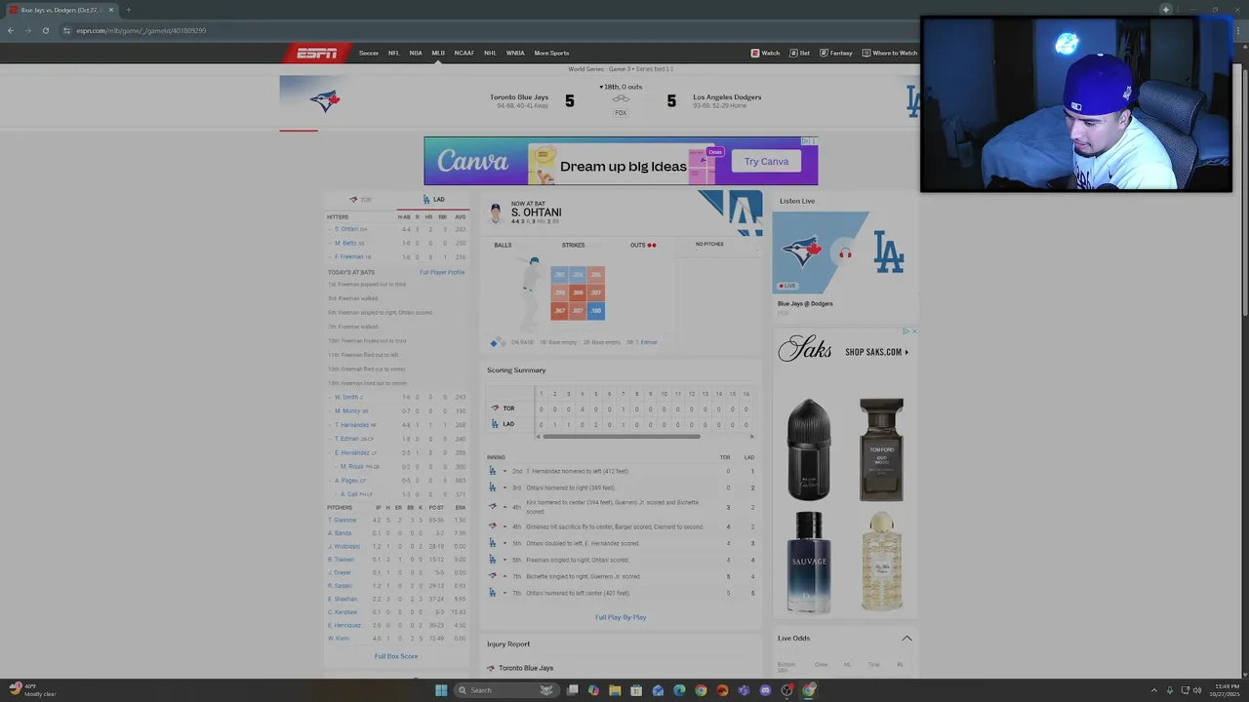Image resolution: width=1249 pixels, height=702 pixels.
Task: Open the NCAAF menu in ESPN navbar
Action: 464,53
